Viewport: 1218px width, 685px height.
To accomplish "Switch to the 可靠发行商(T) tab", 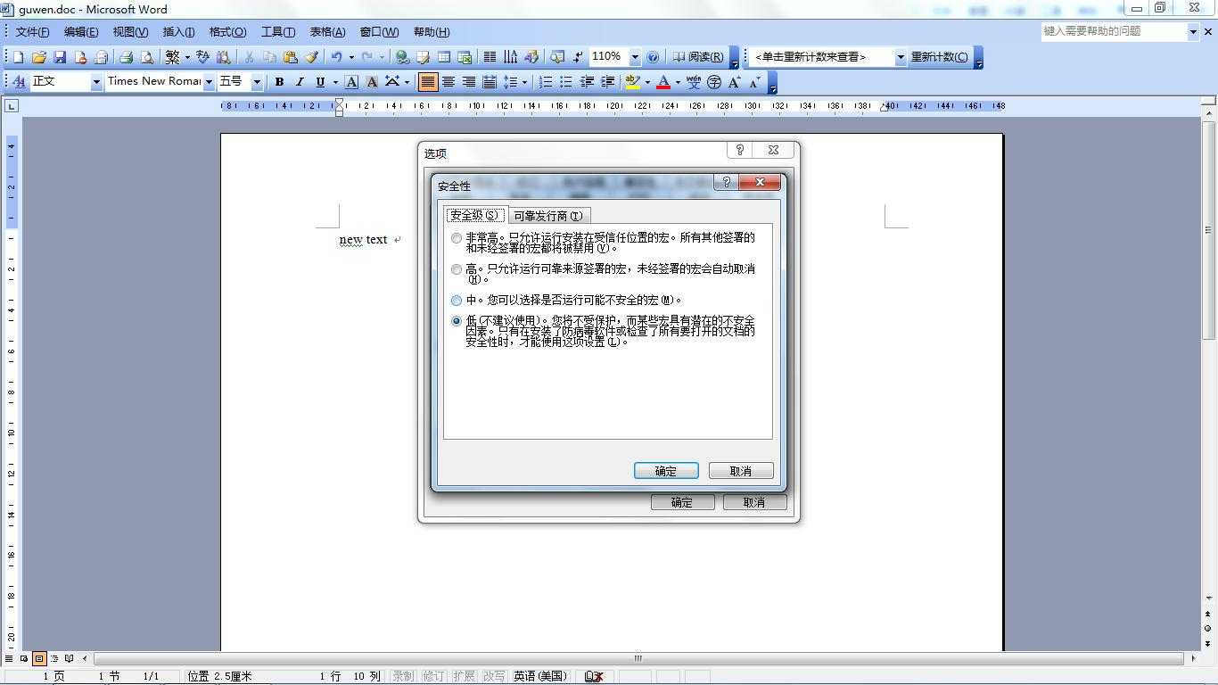I will 548,216.
